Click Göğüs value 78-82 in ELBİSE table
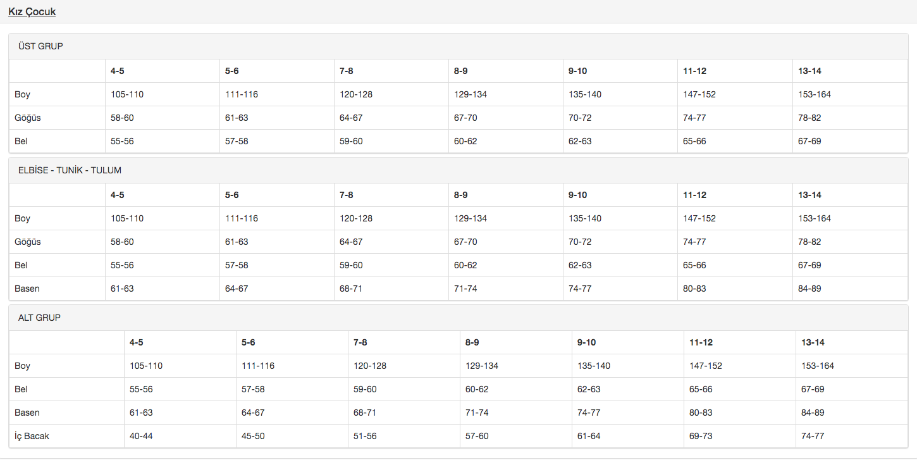The width and height of the screenshot is (917, 460). (809, 242)
